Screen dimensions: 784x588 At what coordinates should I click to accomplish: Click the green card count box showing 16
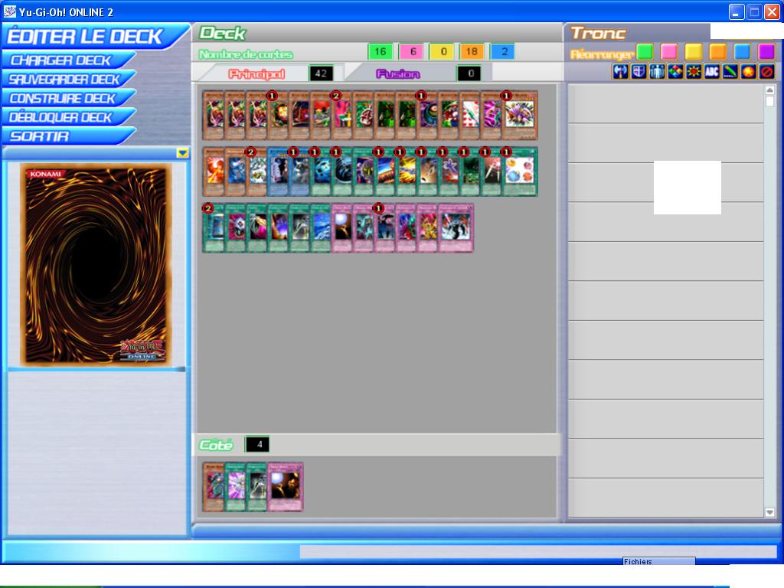[x=380, y=51]
